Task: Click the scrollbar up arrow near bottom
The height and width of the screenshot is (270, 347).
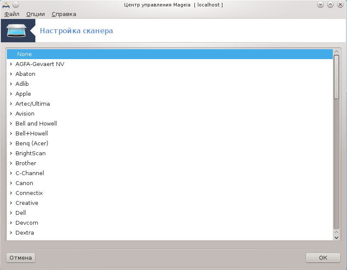Action: coord(336,232)
